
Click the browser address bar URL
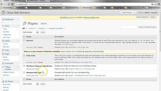(x=40, y=4)
